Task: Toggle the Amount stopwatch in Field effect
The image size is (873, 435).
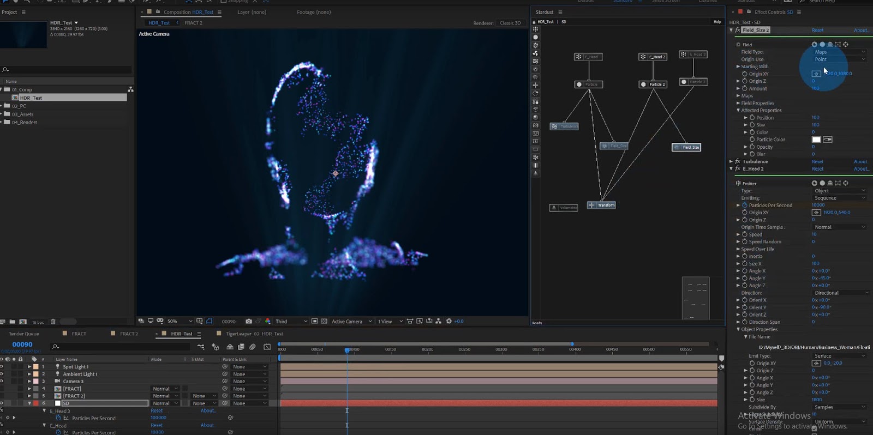Action: [x=745, y=88]
